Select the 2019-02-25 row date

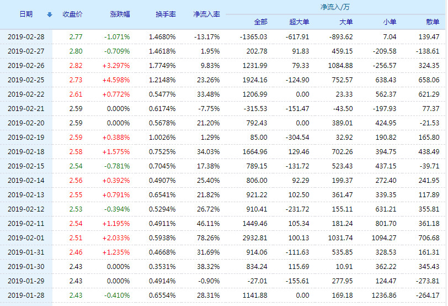(x=26, y=80)
